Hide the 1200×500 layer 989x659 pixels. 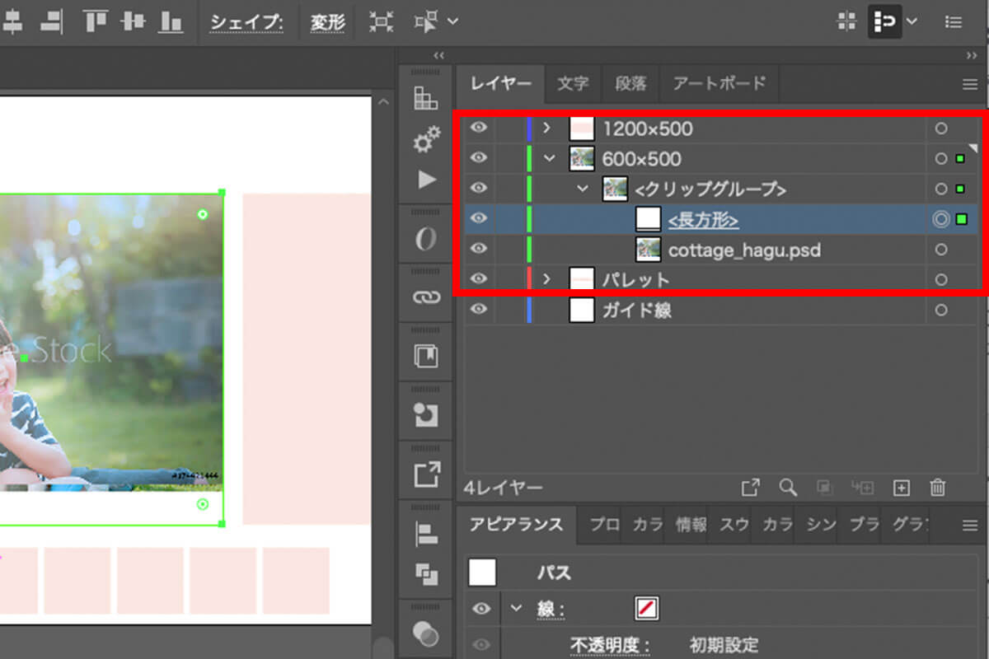(x=479, y=128)
